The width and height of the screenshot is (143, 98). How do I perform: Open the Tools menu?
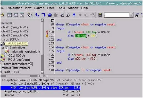(61, 8)
